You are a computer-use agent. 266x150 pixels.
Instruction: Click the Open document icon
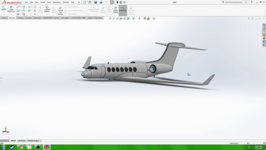90,2
